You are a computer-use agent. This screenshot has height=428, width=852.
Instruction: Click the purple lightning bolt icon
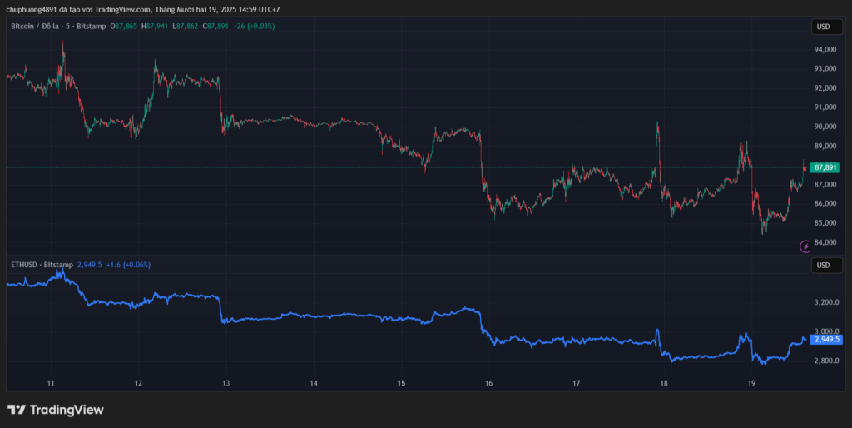805,246
